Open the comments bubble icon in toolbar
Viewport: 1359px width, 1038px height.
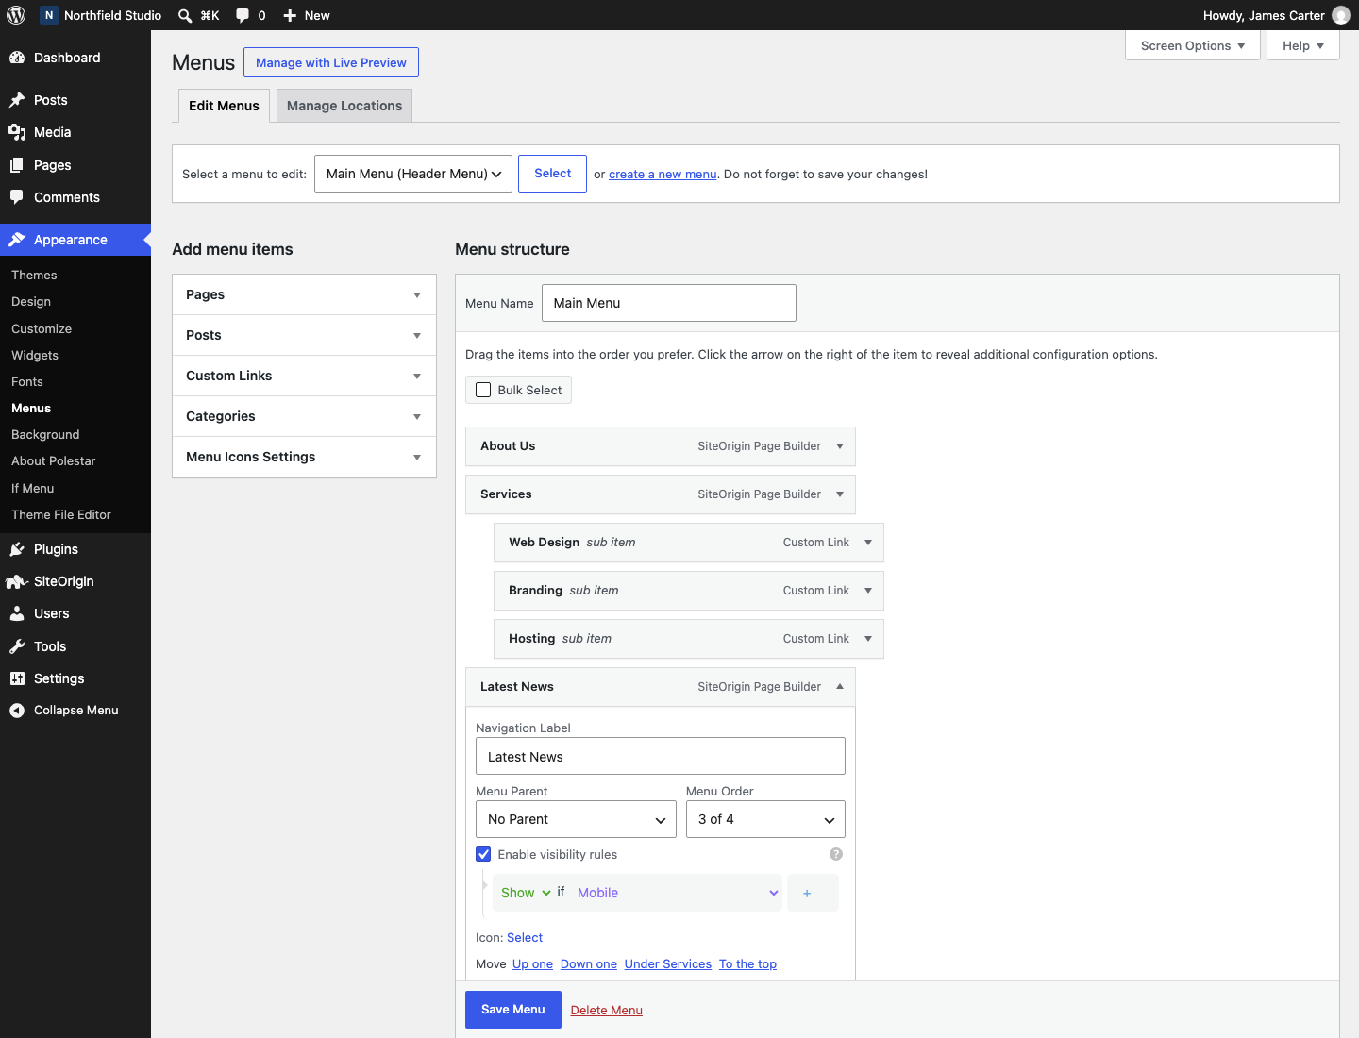pyautogui.click(x=243, y=15)
